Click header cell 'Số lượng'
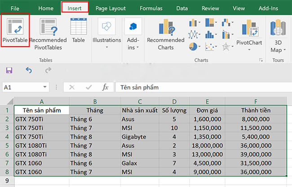This screenshot has width=292, height=187. coord(174,110)
